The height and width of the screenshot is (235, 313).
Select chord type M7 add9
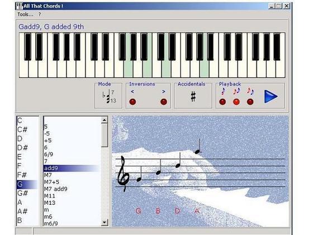click(56, 189)
